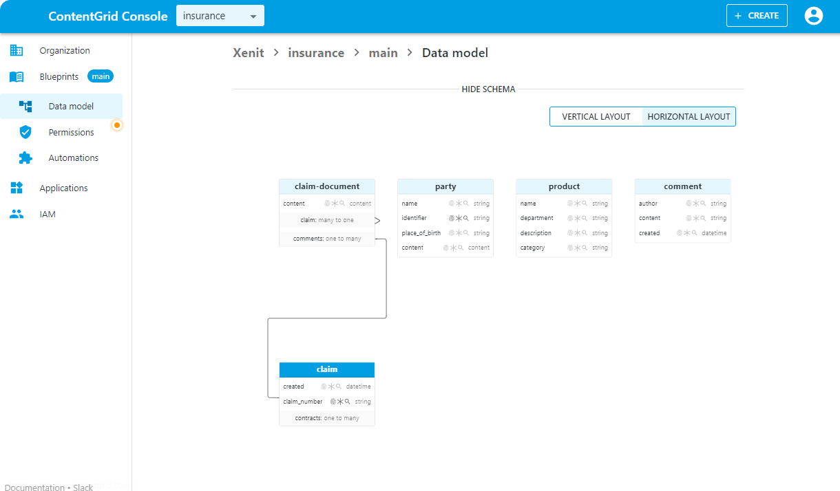Viewport: 840px width, 491px height.
Task: Select the Horizontal Layout option
Action: pyautogui.click(x=689, y=117)
